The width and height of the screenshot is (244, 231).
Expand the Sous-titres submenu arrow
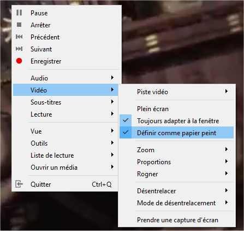112,102
